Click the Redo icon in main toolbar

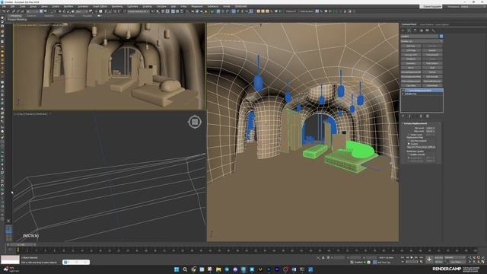8,11
